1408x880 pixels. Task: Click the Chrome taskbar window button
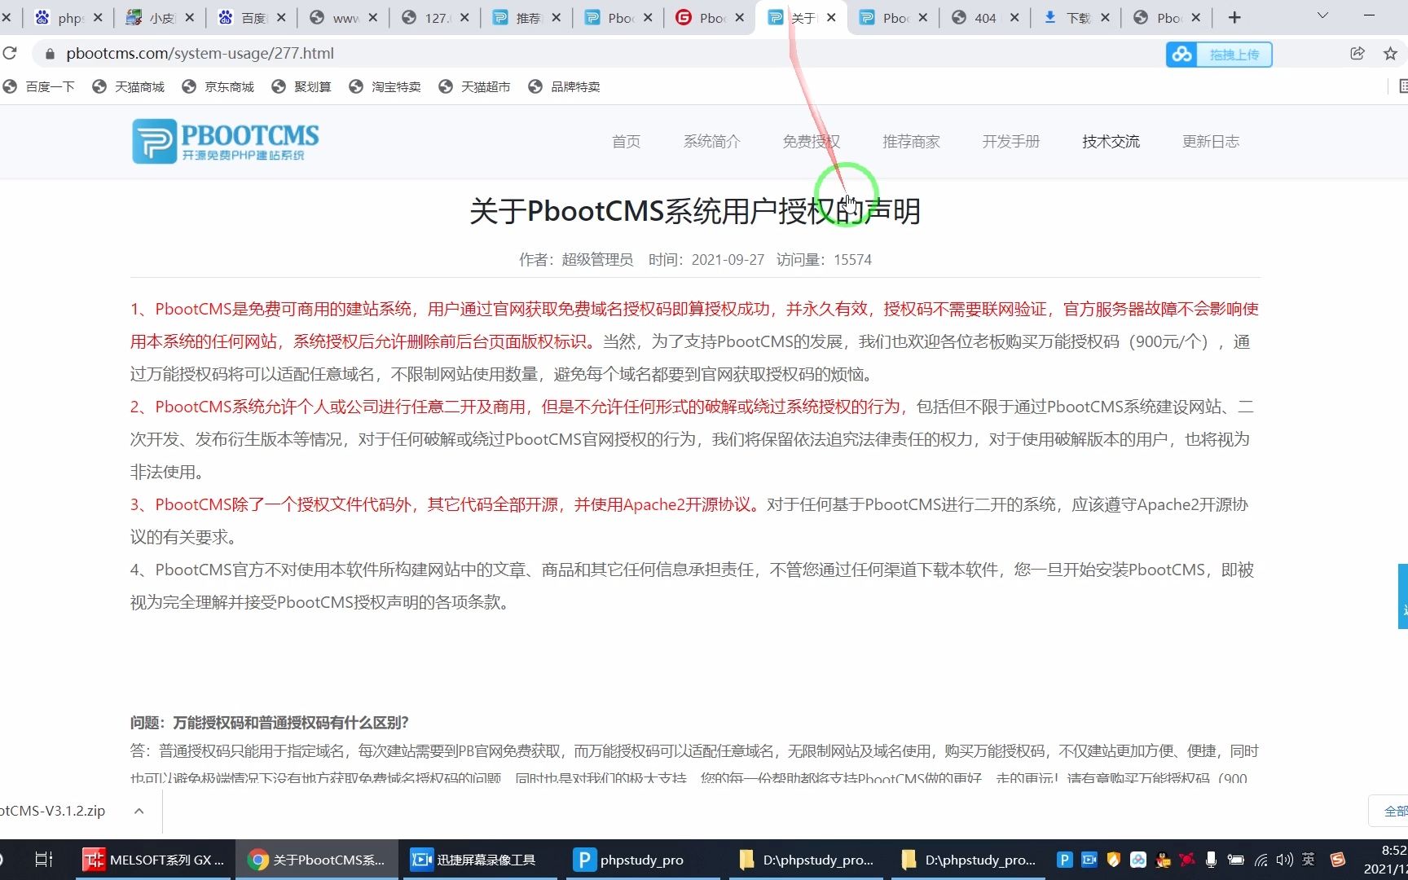click(317, 860)
